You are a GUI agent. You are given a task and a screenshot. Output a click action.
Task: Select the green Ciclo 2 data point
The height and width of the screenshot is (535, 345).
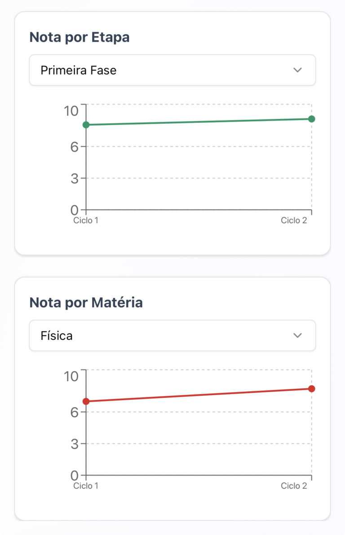click(312, 119)
